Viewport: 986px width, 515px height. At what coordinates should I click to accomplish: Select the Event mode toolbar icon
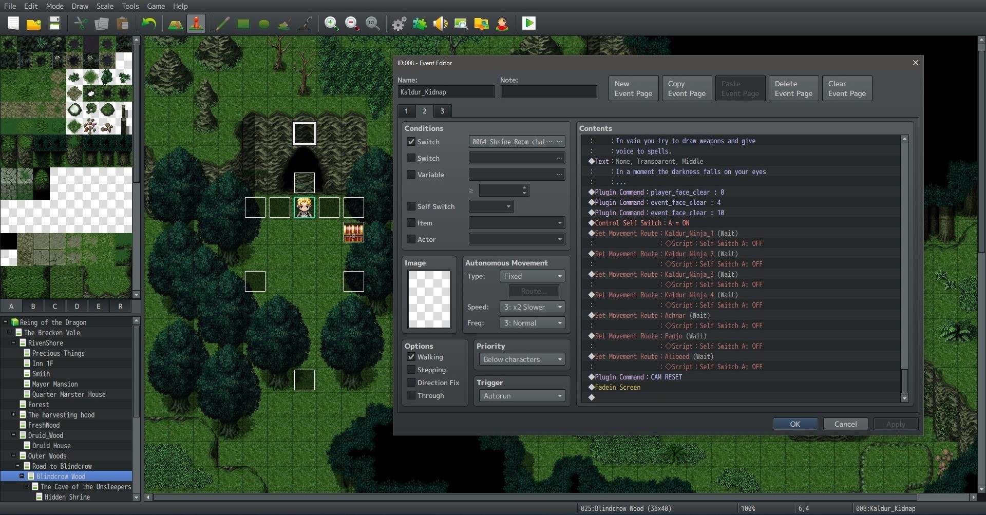click(x=196, y=24)
